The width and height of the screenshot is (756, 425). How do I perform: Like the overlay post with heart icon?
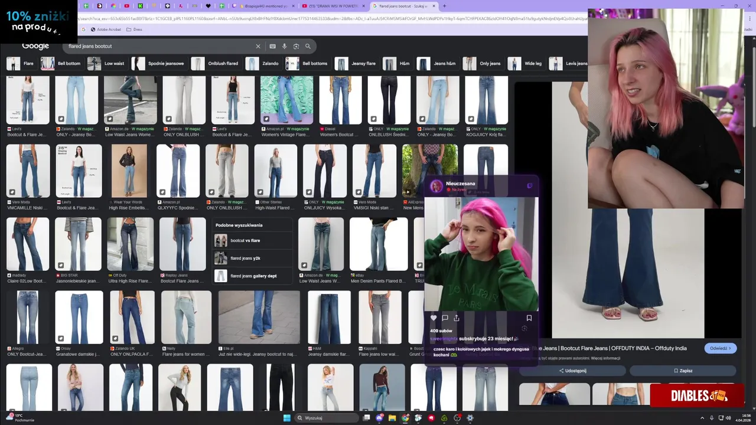click(x=434, y=318)
